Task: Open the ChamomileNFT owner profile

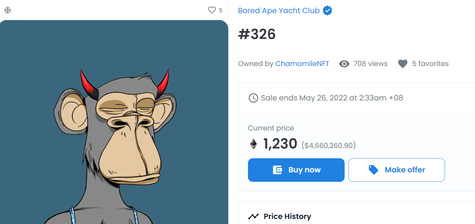Action: (302, 64)
